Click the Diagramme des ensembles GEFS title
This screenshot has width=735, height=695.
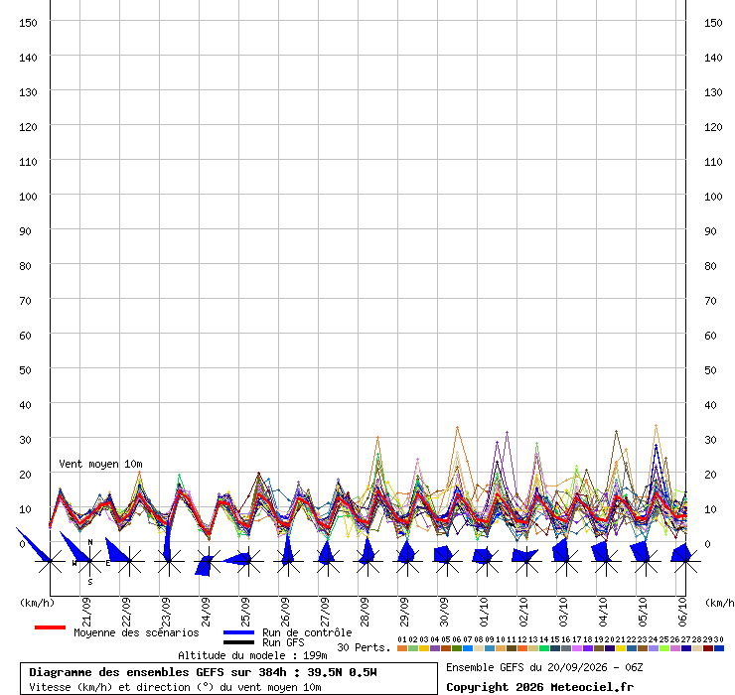203,672
